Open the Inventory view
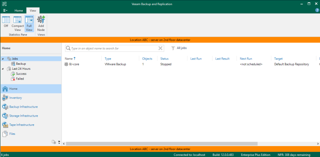 click(x=16, y=98)
